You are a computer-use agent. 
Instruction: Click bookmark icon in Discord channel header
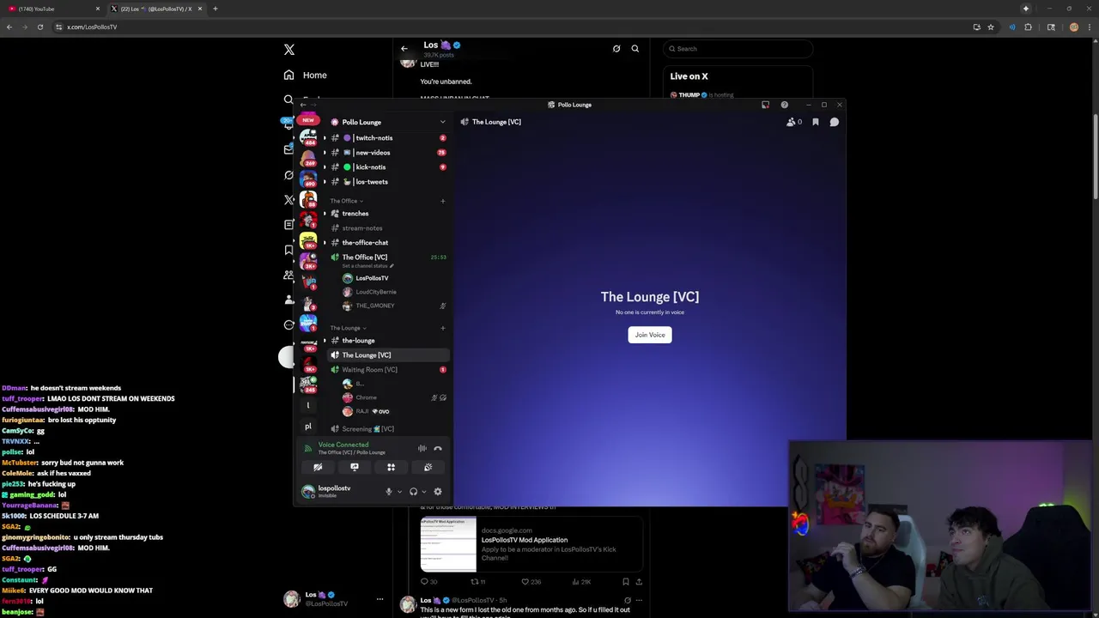coord(816,122)
